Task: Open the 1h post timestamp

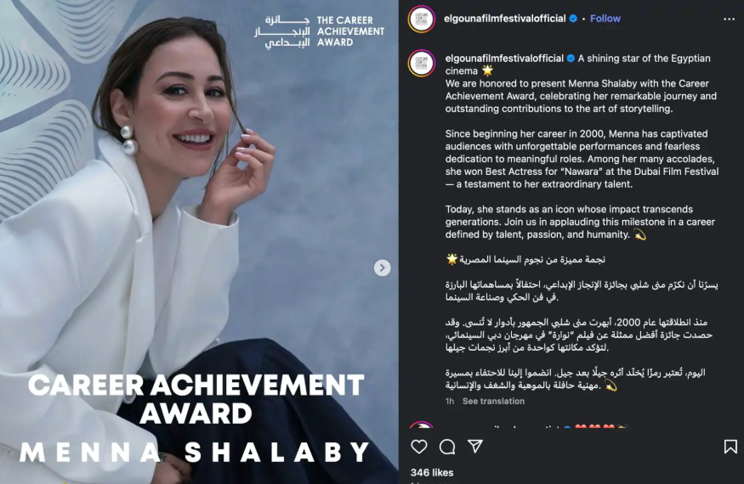Action: [x=449, y=401]
